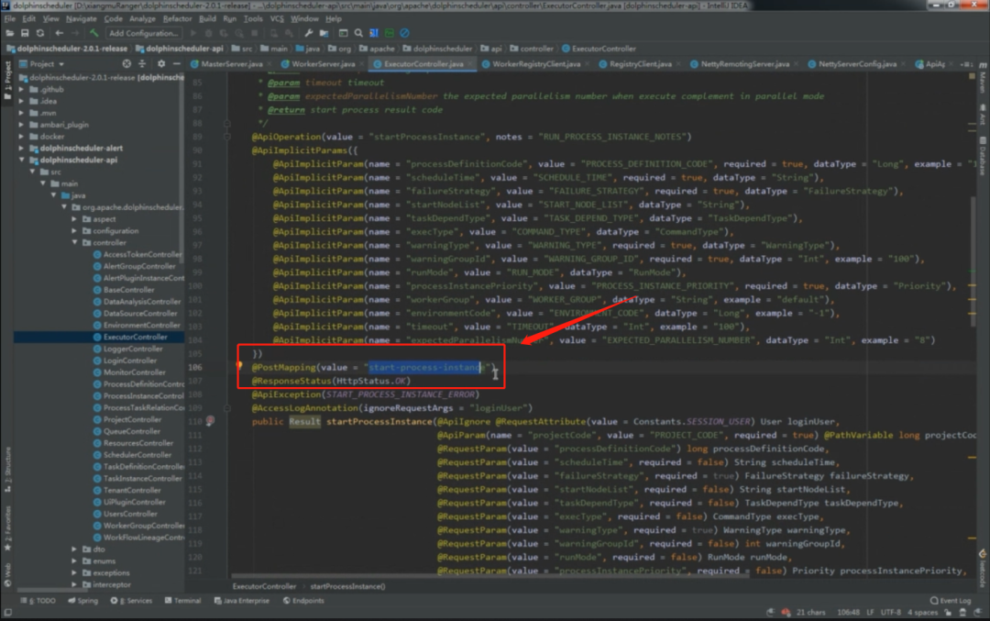Click the blue circle-slash toolbar icon
The image size is (990, 621).
(x=405, y=33)
